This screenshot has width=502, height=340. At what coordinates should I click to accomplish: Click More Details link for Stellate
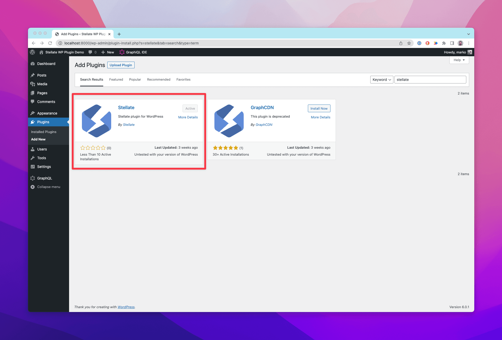[188, 117]
